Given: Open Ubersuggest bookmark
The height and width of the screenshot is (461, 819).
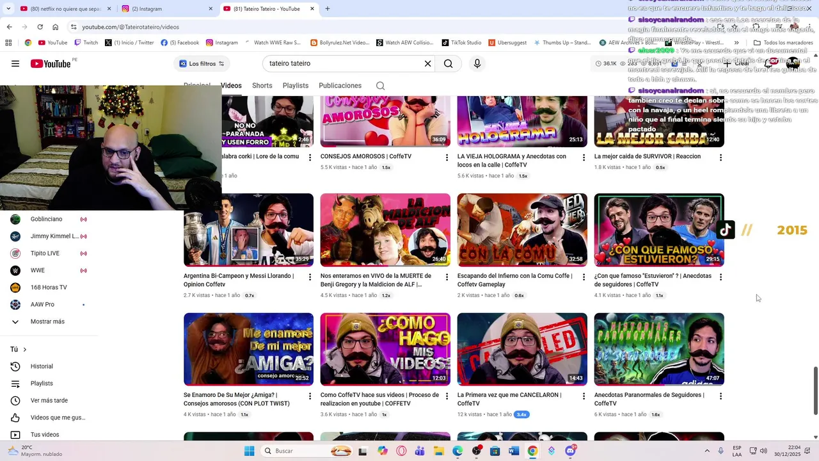Looking at the screenshot, I should (x=507, y=43).
